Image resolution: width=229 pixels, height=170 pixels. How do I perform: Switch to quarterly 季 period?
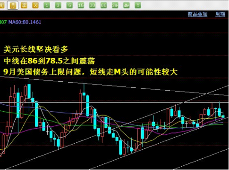[24, 5]
